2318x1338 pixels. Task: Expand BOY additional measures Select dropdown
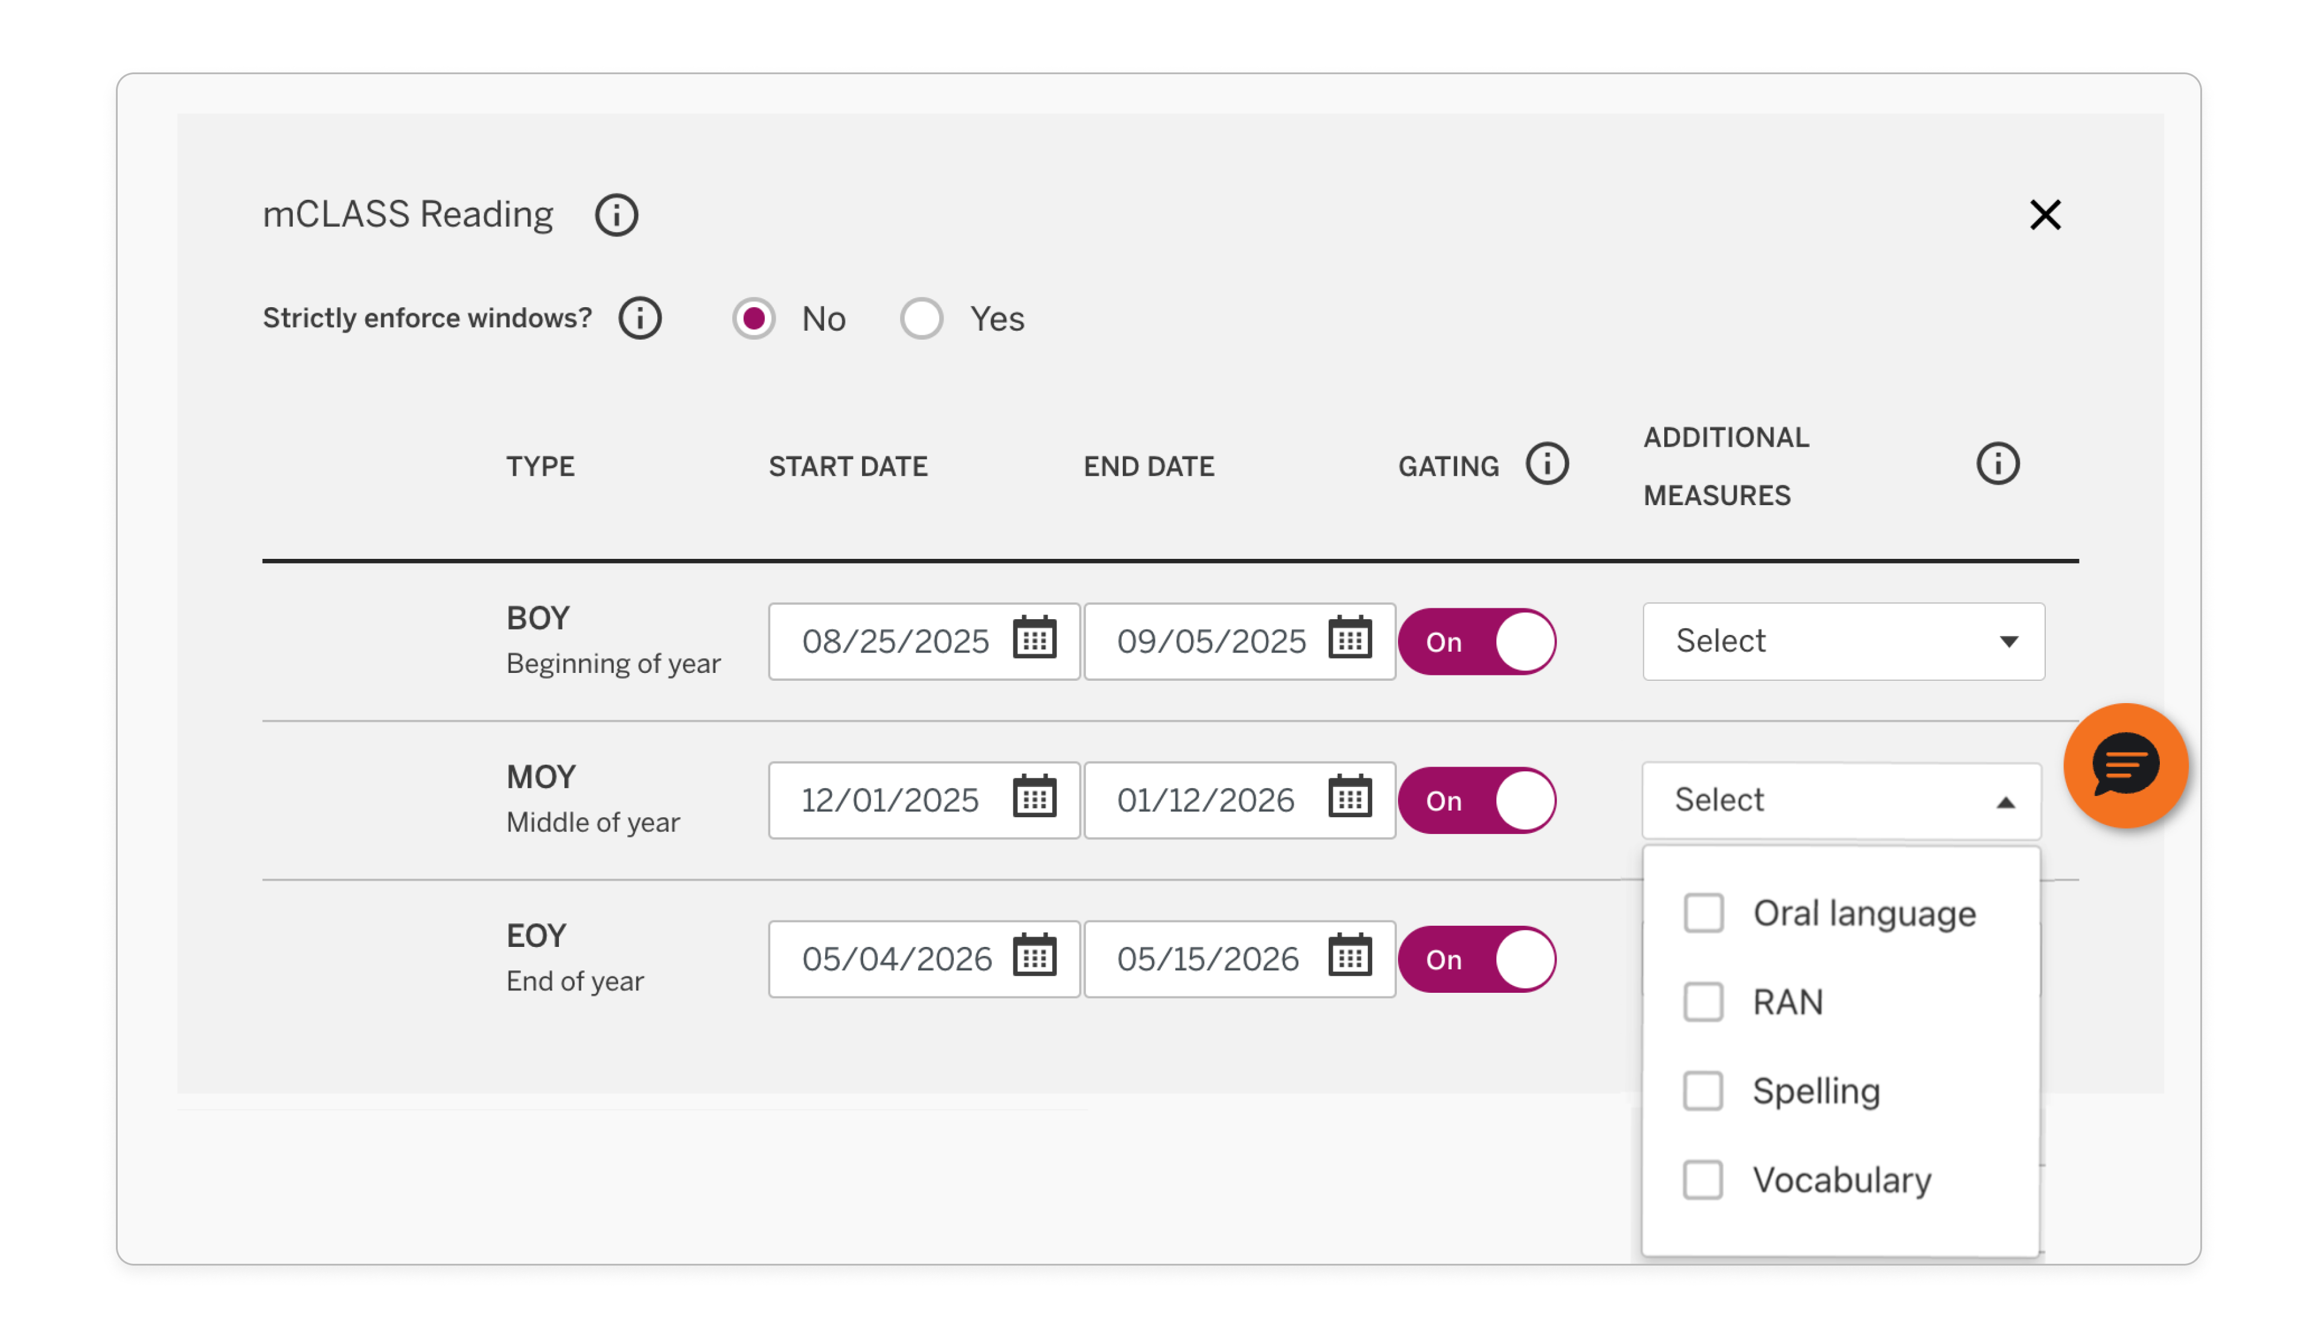(x=1842, y=642)
